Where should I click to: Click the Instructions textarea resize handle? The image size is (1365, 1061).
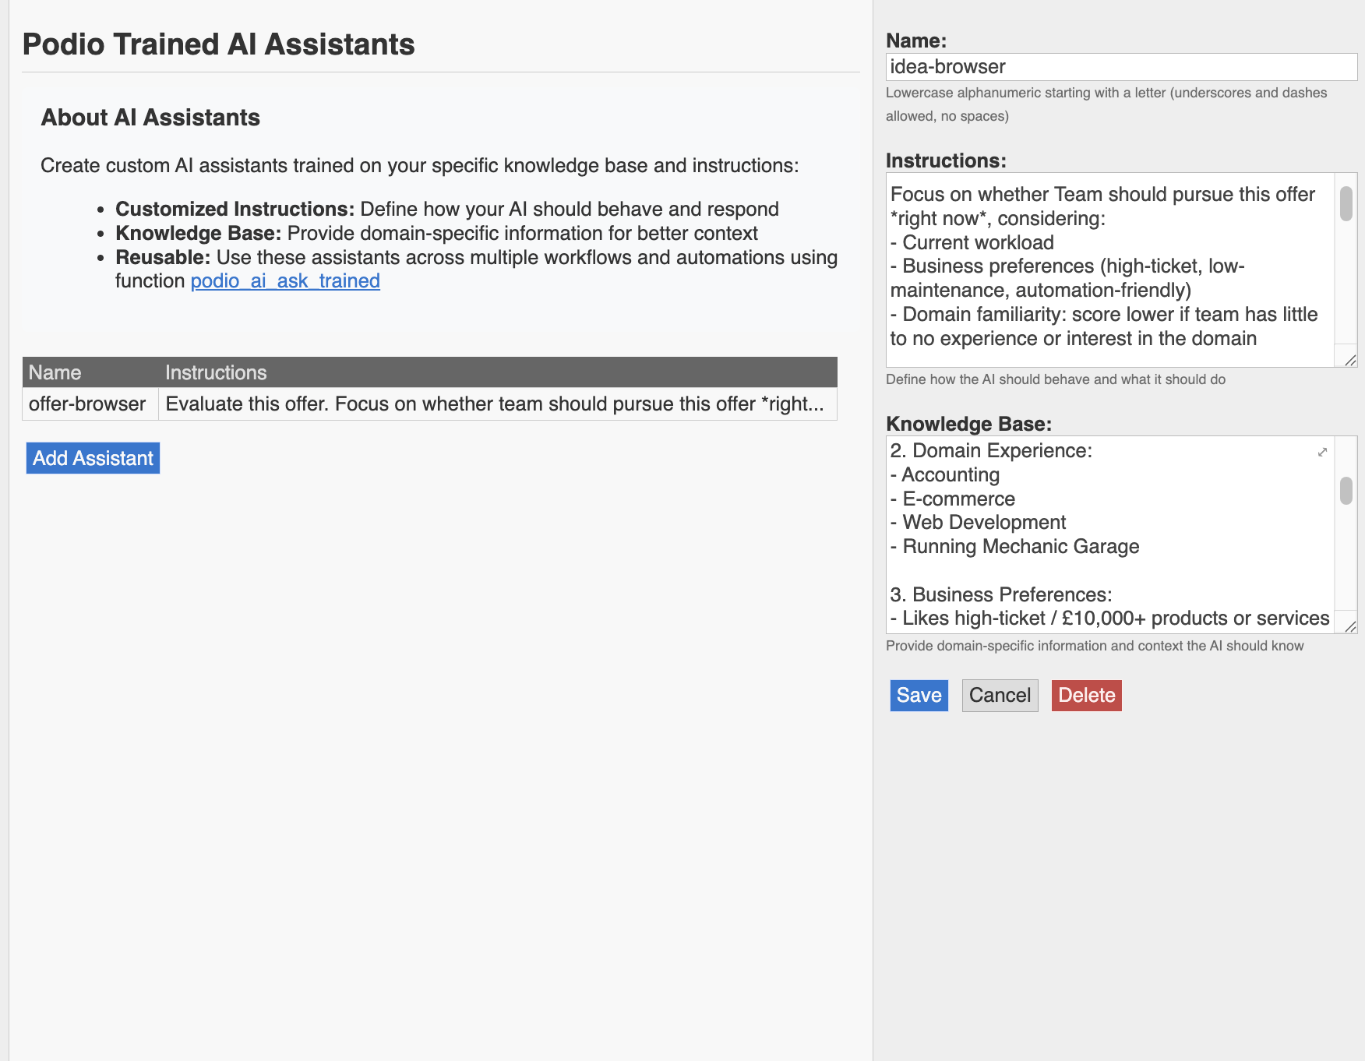click(1350, 360)
